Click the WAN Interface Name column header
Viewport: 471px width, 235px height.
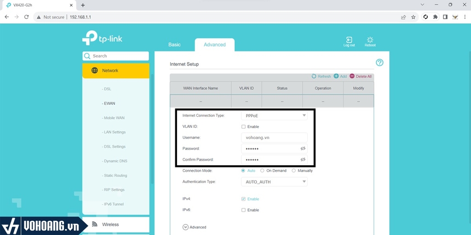click(x=201, y=88)
